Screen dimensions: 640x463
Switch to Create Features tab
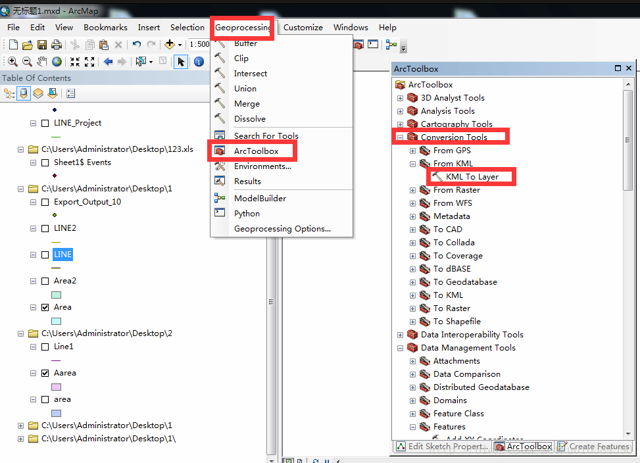point(593,447)
